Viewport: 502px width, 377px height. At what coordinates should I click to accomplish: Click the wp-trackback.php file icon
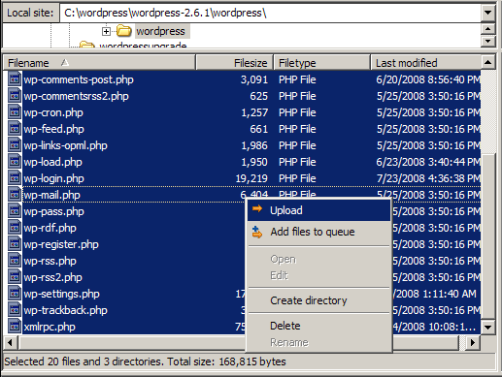pyautogui.click(x=15, y=310)
